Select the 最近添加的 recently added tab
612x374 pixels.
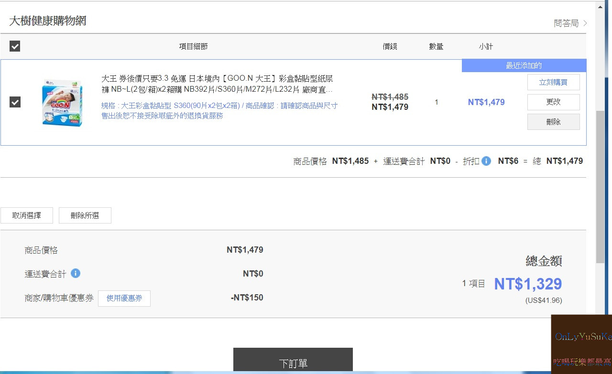coord(524,65)
